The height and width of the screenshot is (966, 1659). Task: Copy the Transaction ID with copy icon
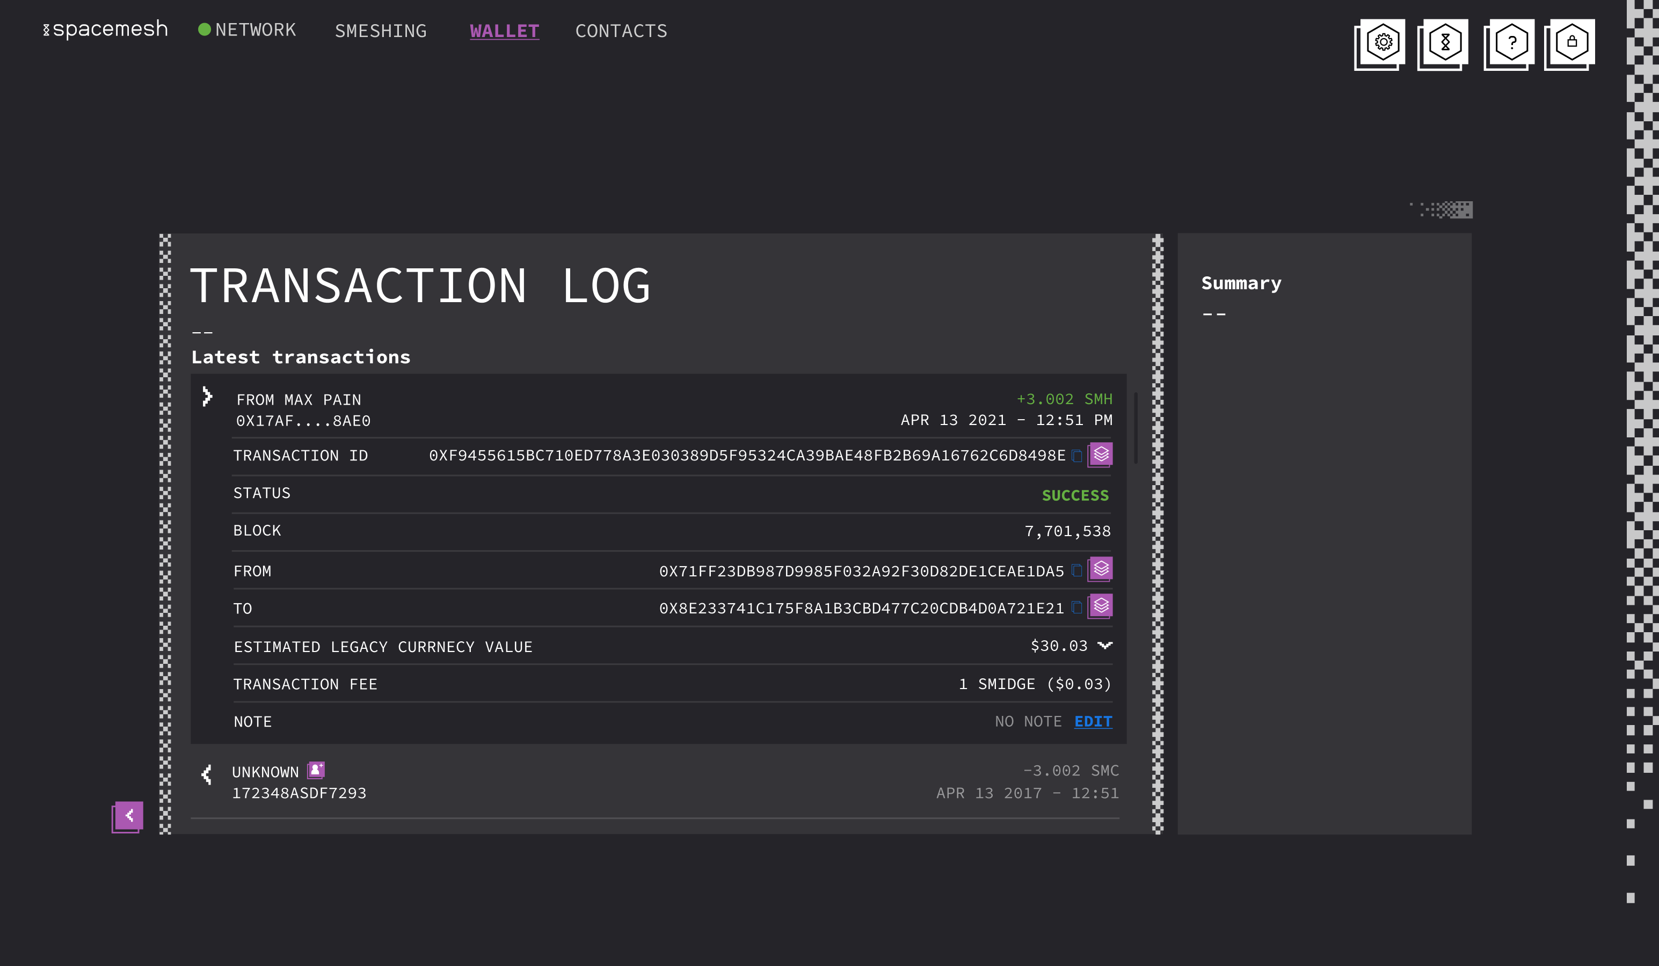point(1078,455)
